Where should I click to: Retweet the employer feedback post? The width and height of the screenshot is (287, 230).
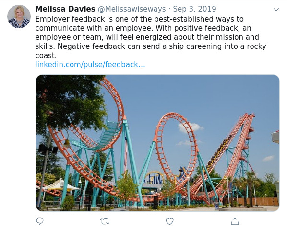point(105,221)
